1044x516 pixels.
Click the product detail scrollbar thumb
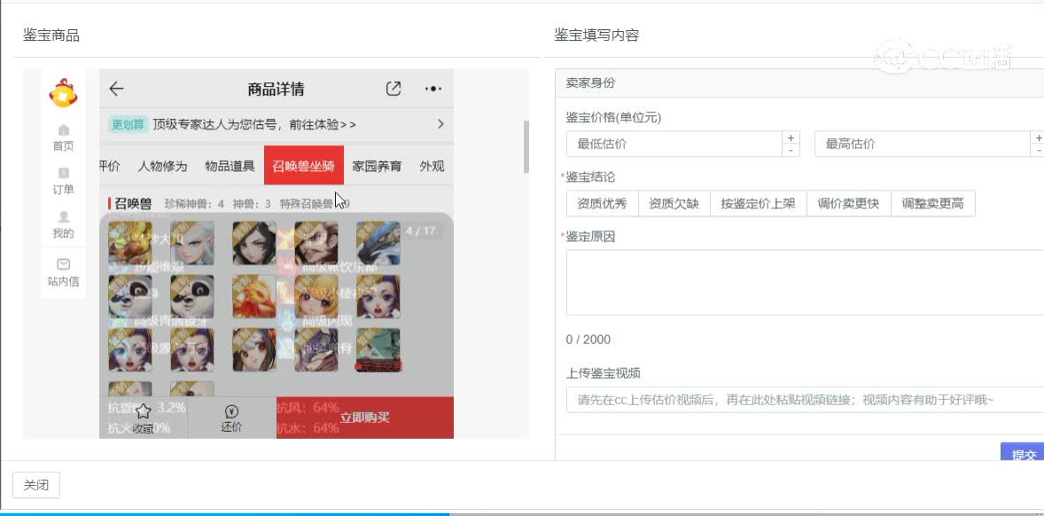click(526, 146)
